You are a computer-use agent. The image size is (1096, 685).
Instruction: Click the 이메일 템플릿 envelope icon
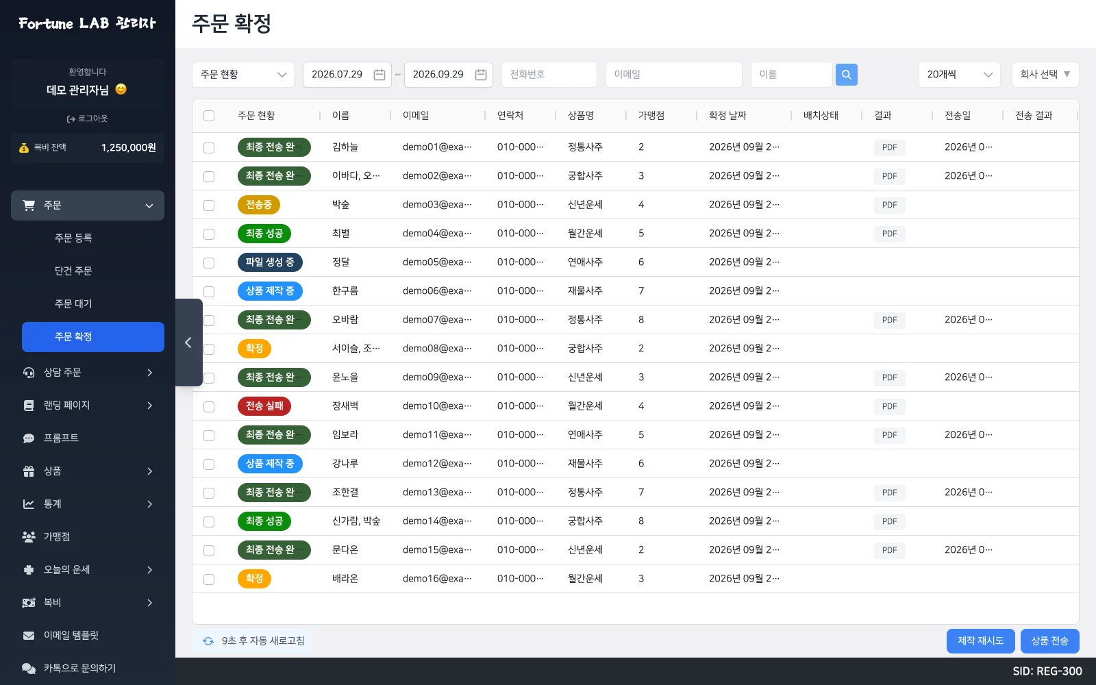(x=29, y=636)
